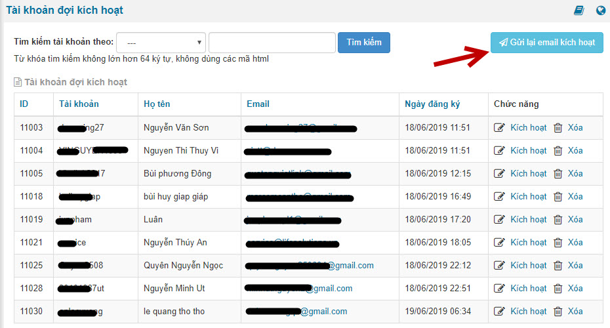
Task: Activate account 11021 via Kích hoạt link
Action: [528, 243]
